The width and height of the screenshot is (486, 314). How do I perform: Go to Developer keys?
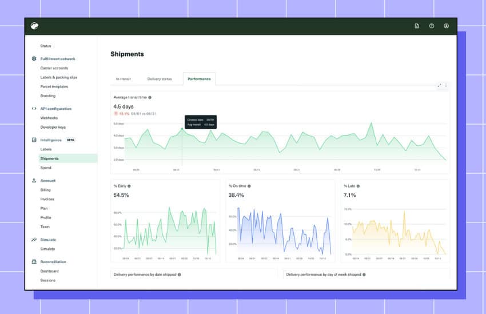(53, 128)
